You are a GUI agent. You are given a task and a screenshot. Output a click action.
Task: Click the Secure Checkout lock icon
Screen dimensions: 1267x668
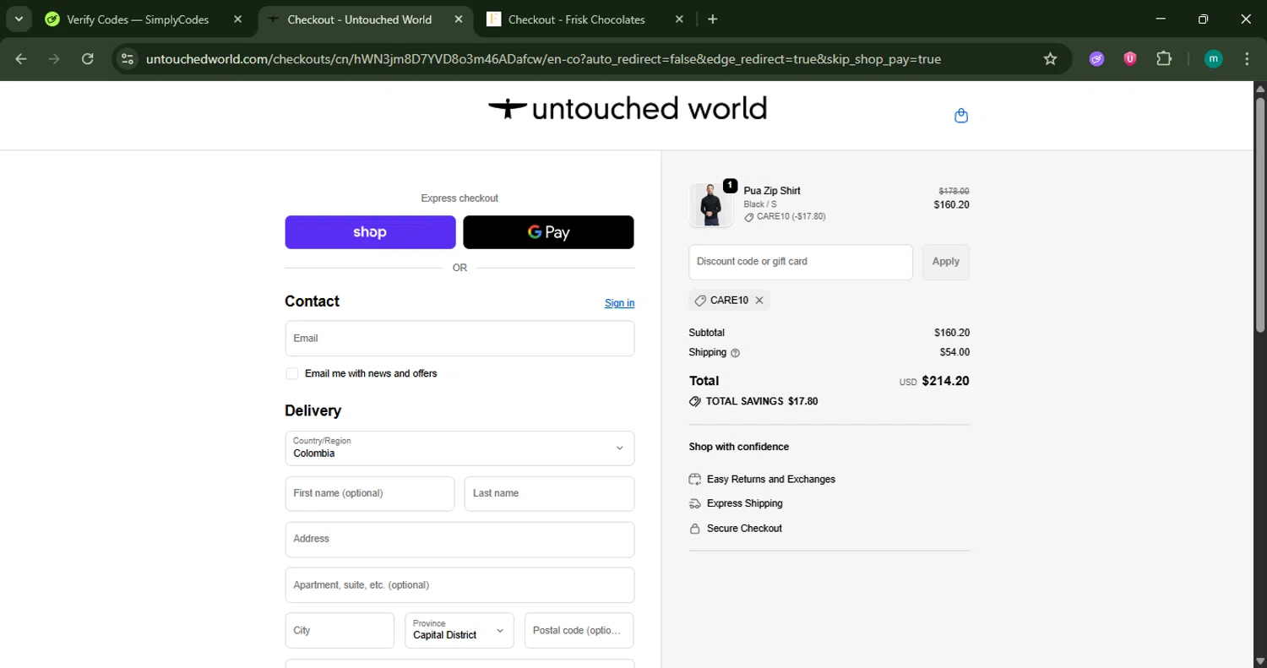click(x=695, y=529)
